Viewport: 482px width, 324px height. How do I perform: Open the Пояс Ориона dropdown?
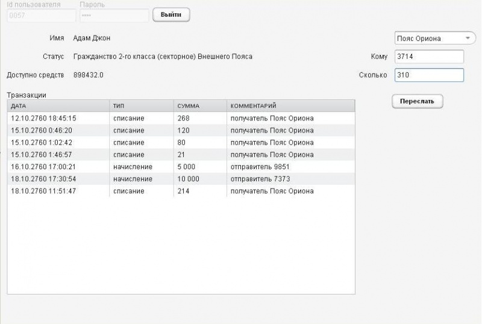tap(434, 39)
